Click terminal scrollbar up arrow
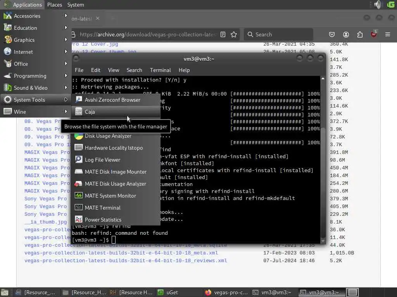This screenshot has height=297, width=397. 323,79
